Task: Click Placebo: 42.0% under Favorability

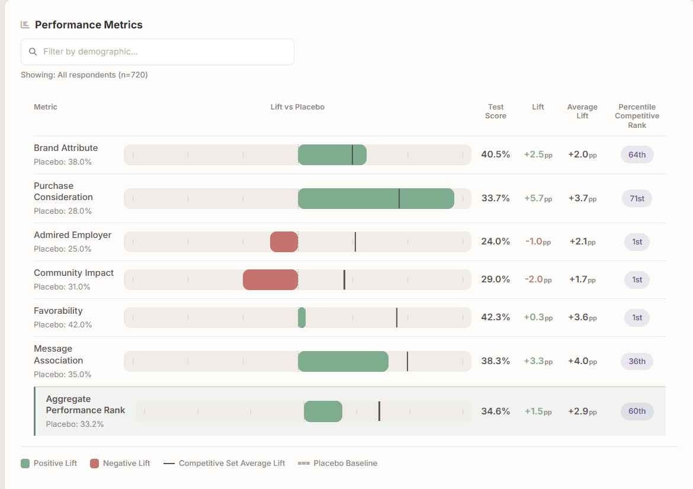Action: (x=63, y=324)
